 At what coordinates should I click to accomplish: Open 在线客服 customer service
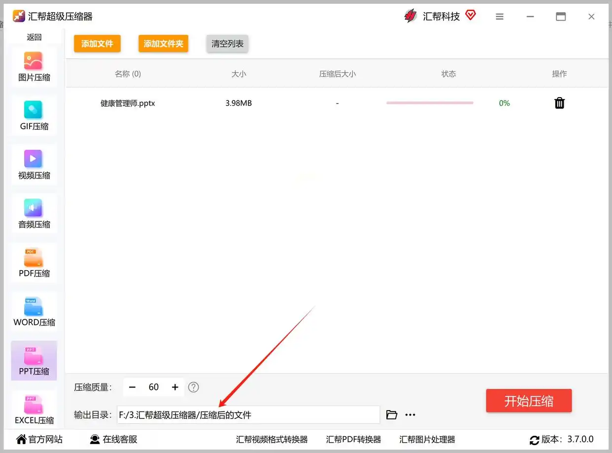coord(113,439)
